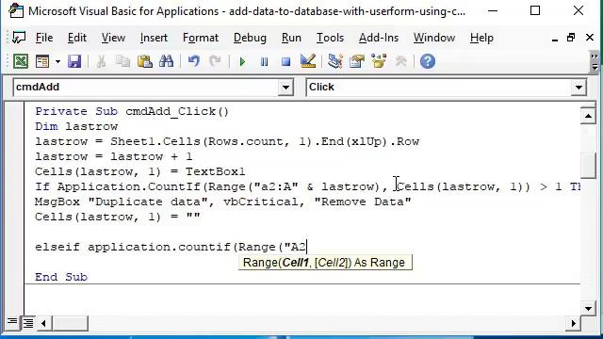Toggle Design Mode icon

(x=308, y=61)
